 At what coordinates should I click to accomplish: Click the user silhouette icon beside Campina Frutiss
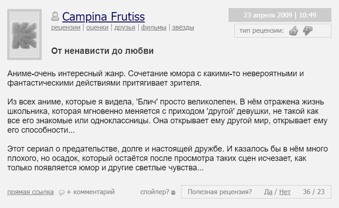55,17
